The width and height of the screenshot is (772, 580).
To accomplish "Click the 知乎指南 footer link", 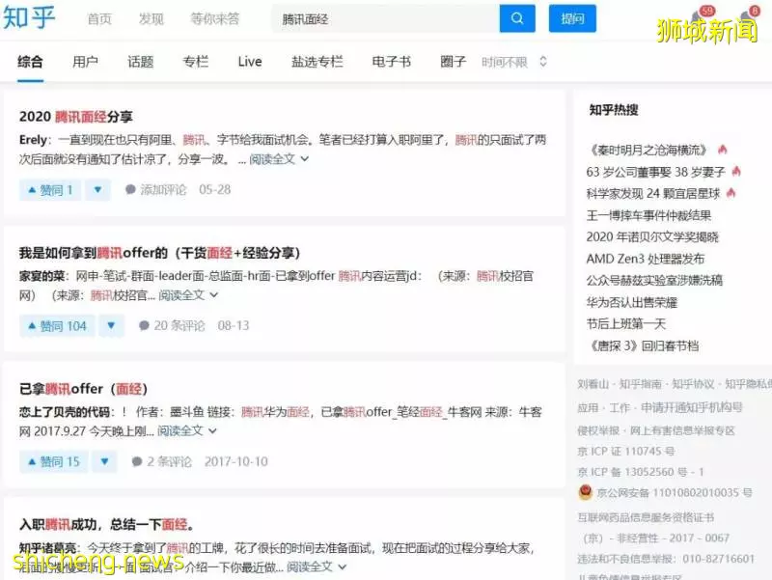I will [x=640, y=384].
